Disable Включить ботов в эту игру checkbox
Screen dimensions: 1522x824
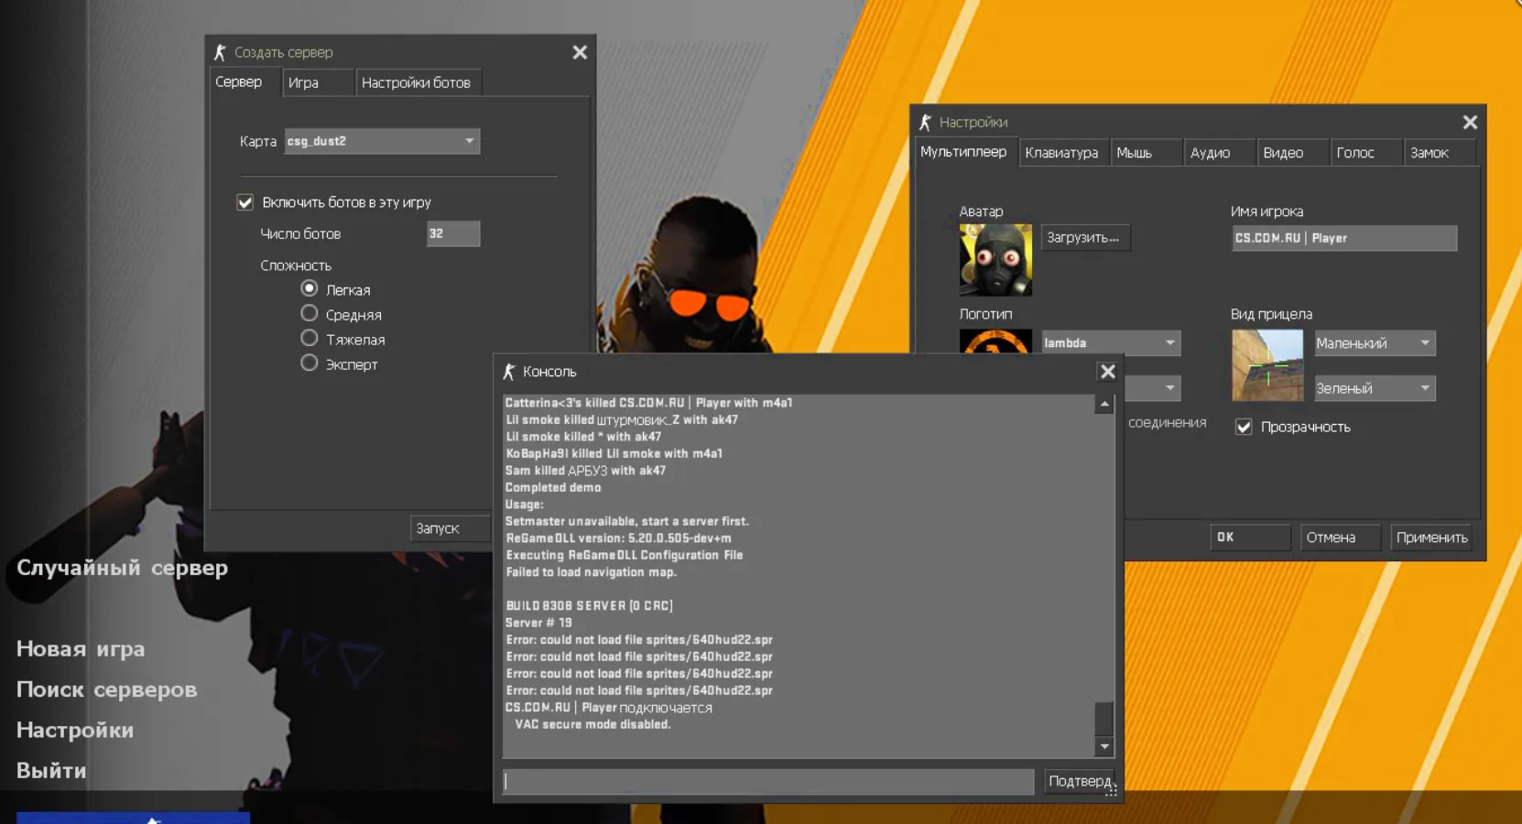245,202
